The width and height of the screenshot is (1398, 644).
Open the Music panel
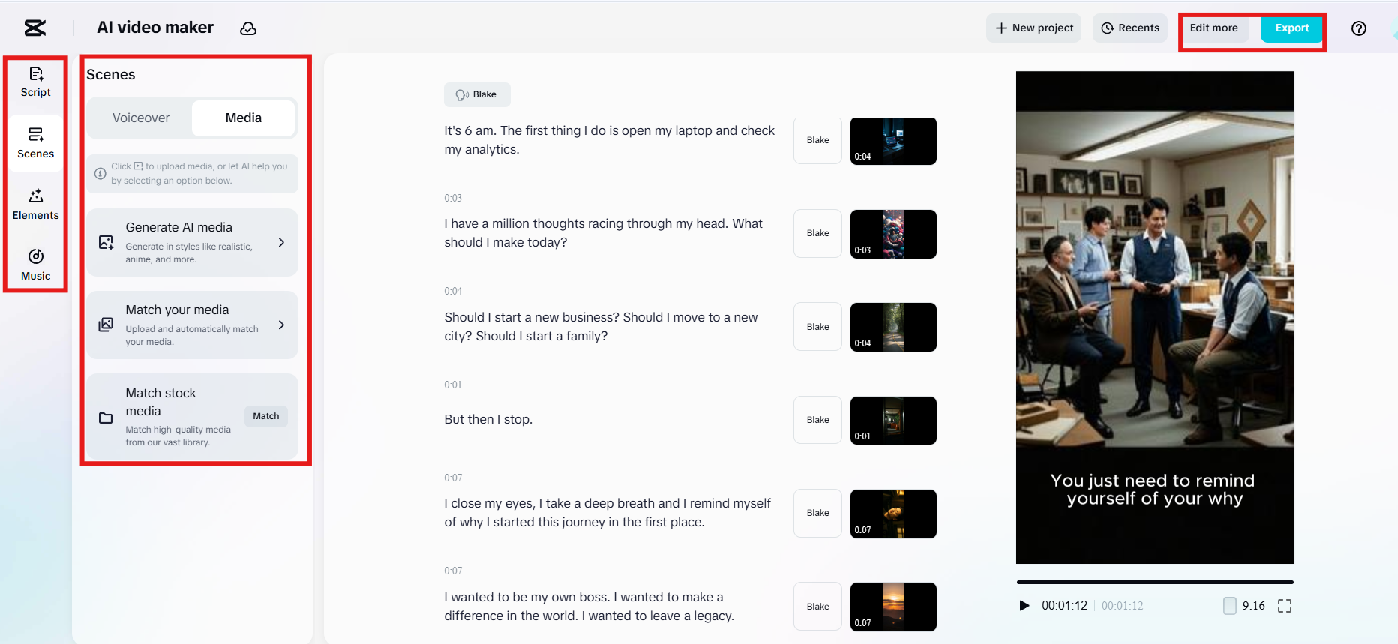pyautogui.click(x=36, y=265)
